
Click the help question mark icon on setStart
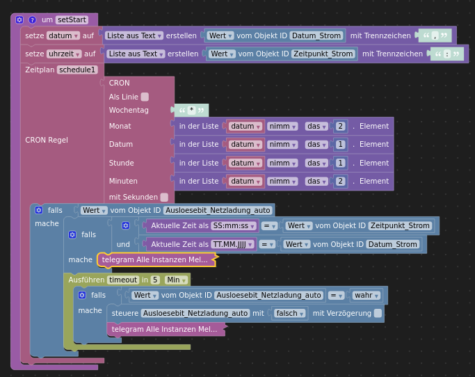click(32, 20)
